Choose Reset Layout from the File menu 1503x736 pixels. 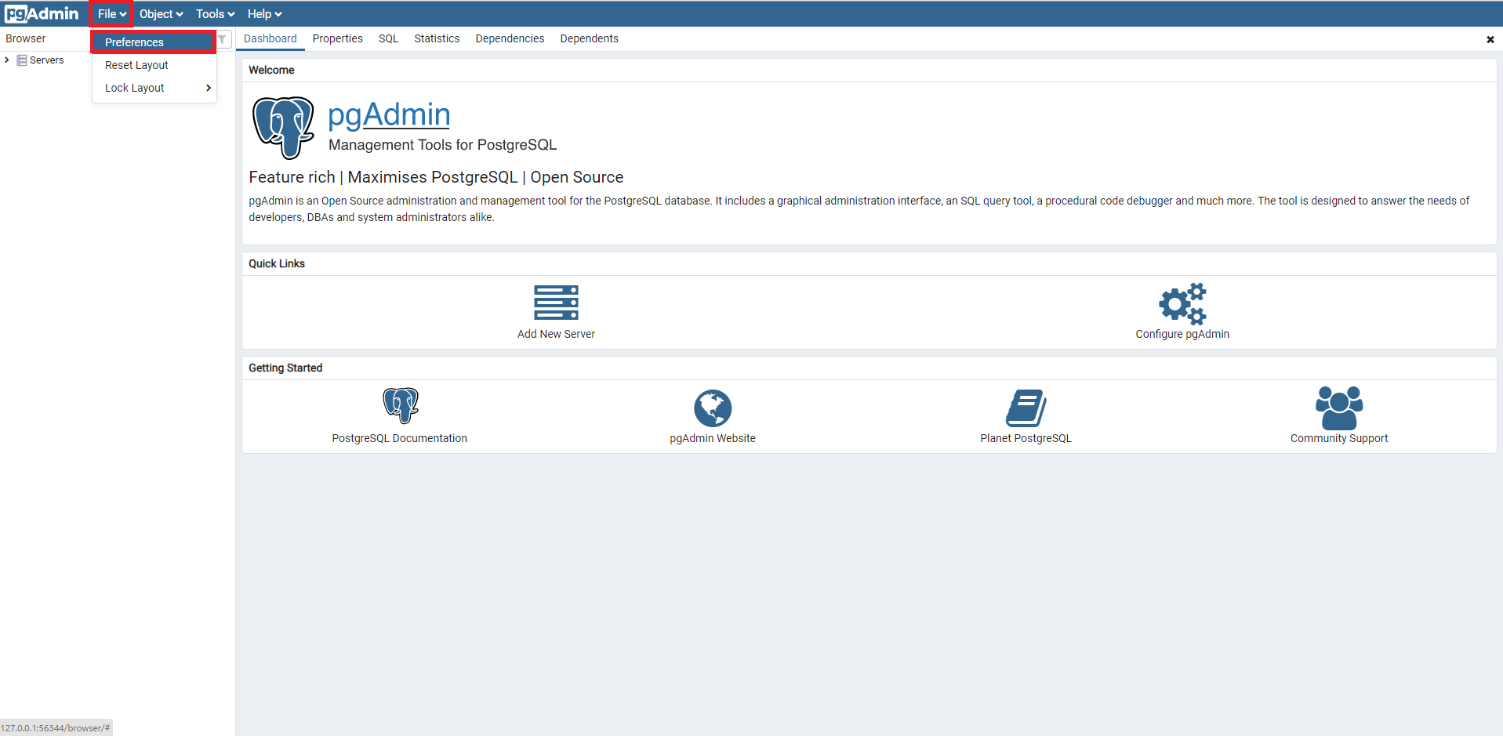tap(136, 65)
